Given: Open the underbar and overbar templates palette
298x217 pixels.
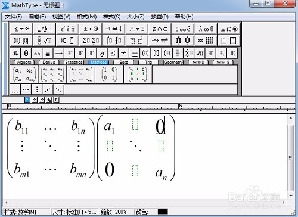Looking at the screenshot, I should (136, 41).
